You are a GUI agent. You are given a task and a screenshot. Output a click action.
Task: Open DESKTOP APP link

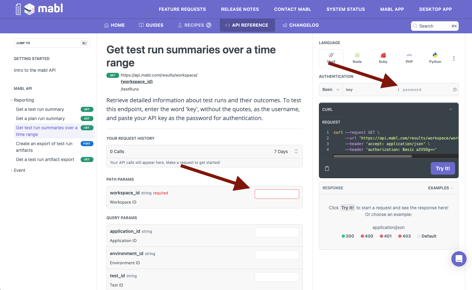[x=435, y=9]
